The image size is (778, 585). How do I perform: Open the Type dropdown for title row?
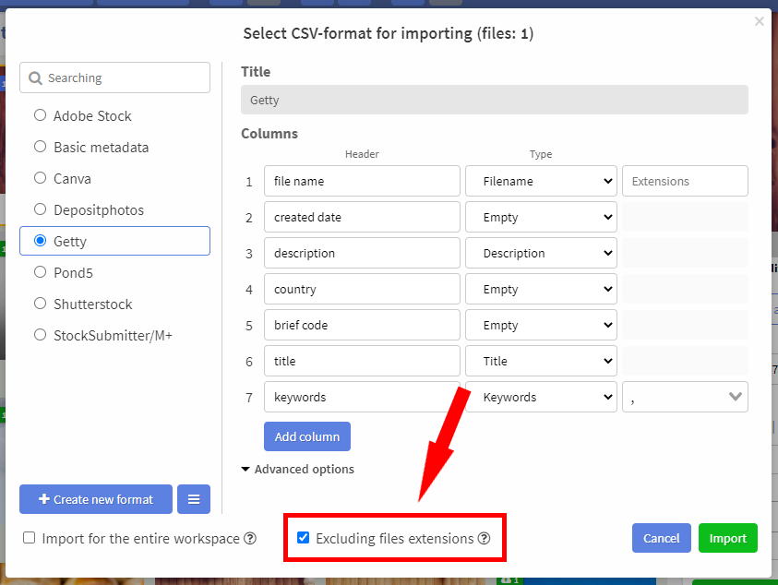tap(541, 361)
